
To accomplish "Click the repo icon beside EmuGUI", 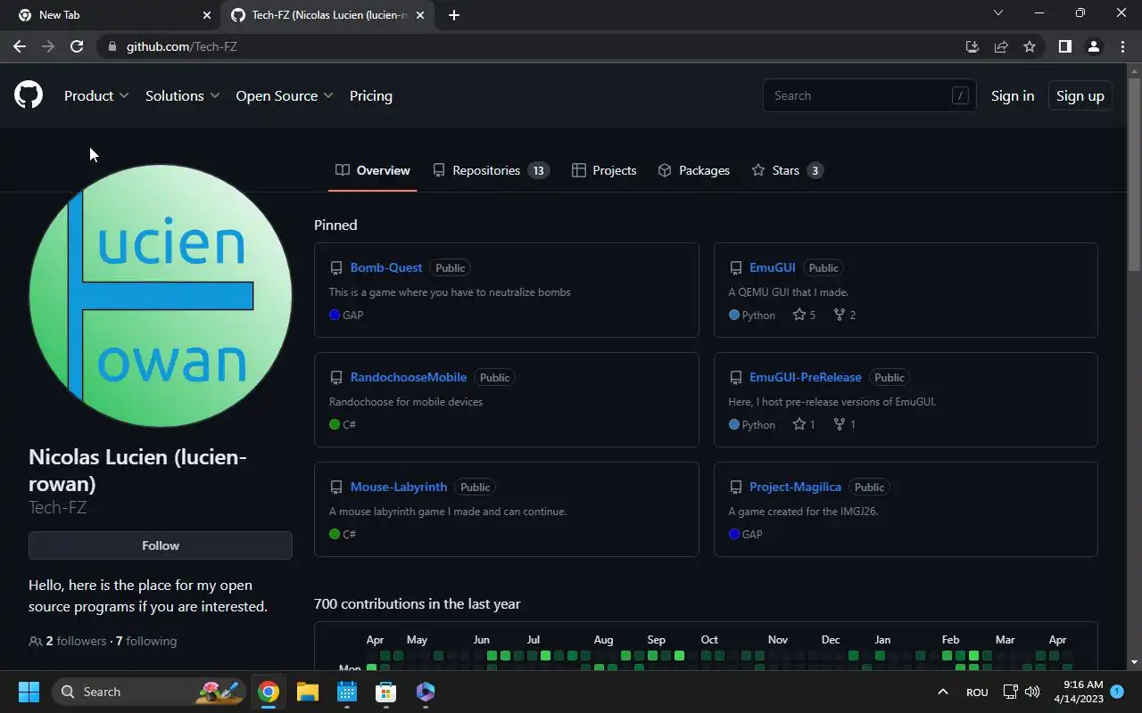I will (736, 268).
